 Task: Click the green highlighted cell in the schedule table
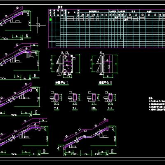coord(50,19)
